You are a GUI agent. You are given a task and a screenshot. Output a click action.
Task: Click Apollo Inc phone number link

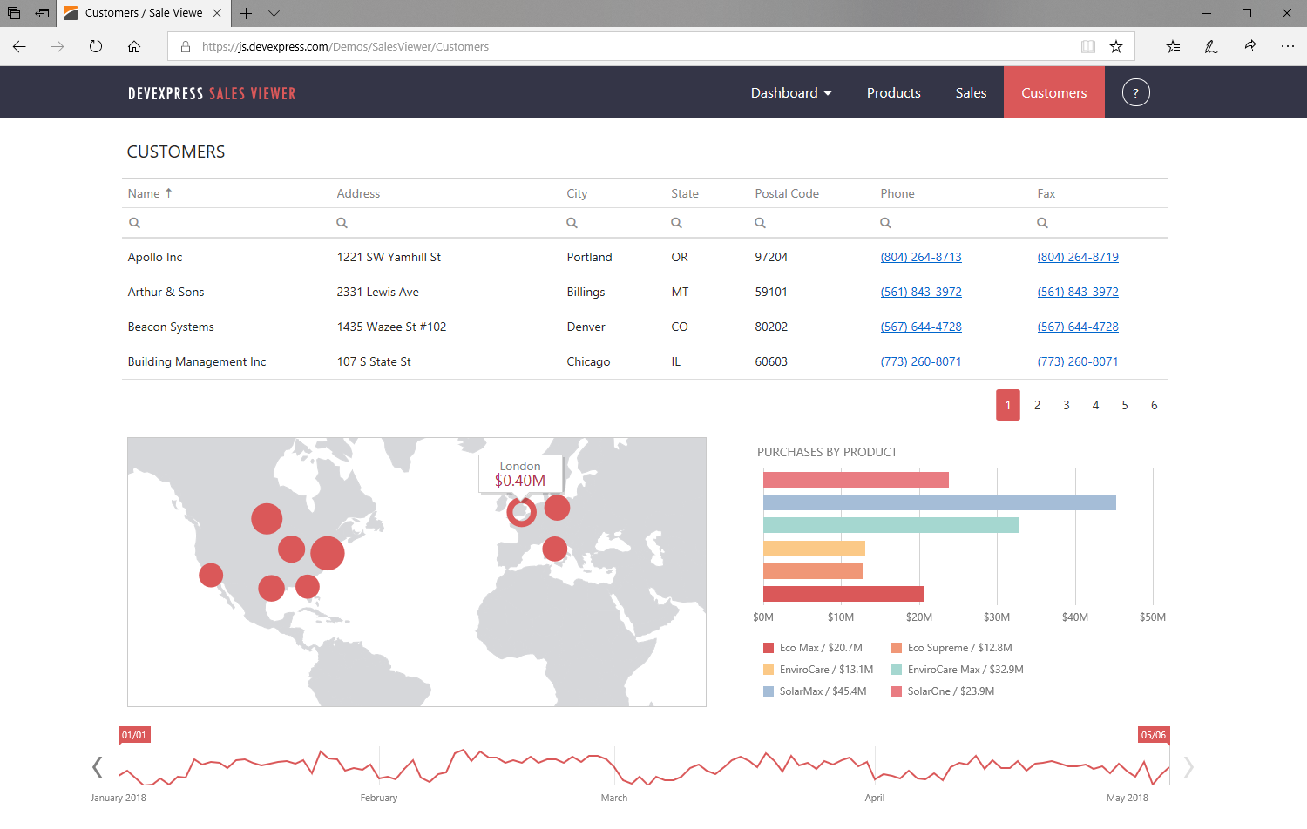click(x=921, y=258)
